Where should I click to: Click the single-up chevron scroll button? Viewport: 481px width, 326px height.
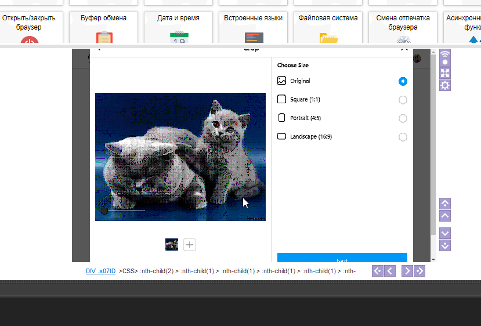(445, 216)
